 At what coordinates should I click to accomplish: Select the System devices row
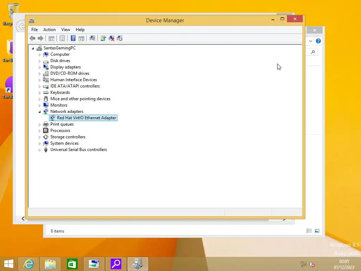(61, 143)
